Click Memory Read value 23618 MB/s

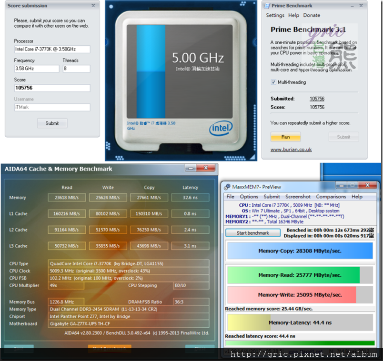click(67, 197)
